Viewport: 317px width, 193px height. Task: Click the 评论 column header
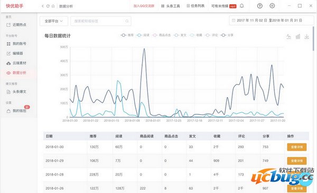click(x=241, y=136)
